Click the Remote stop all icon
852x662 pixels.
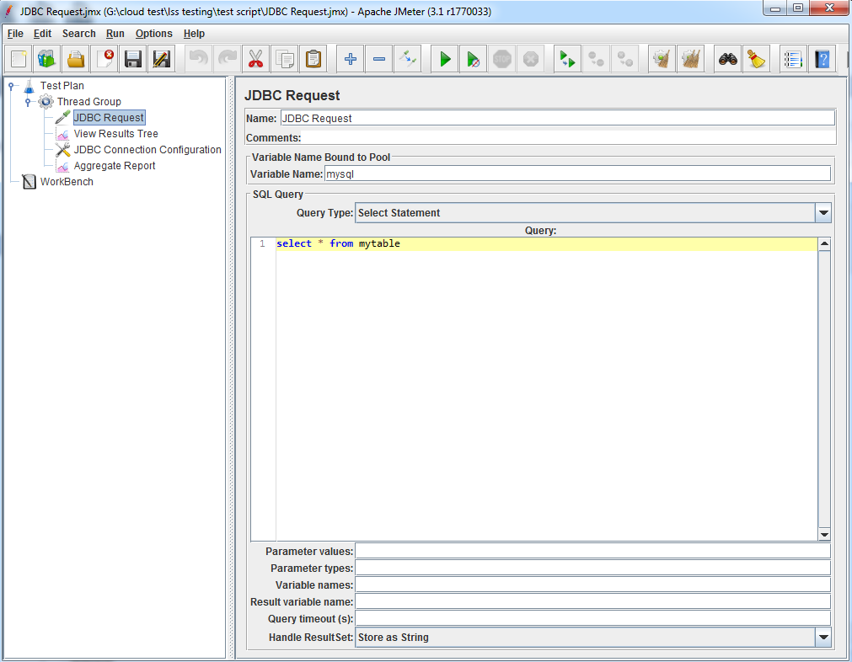(596, 59)
